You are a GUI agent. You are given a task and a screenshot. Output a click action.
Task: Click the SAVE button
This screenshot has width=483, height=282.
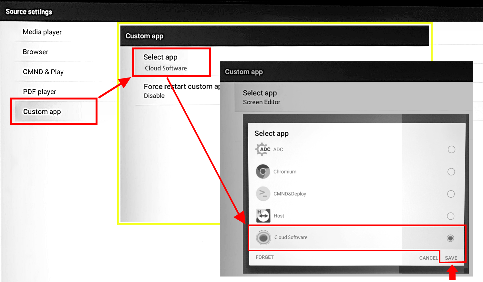click(451, 258)
